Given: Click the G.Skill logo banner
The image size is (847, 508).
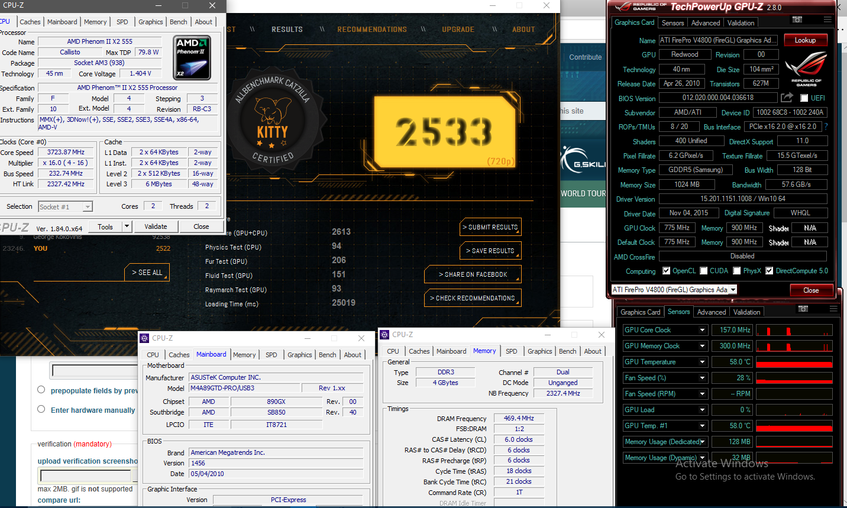Looking at the screenshot, I should pyautogui.click(x=583, y=161).
